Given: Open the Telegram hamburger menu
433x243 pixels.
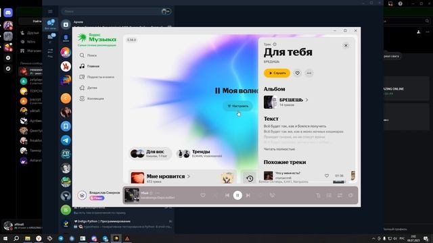Looking at the screenshot, I should [x=50, y=11].
